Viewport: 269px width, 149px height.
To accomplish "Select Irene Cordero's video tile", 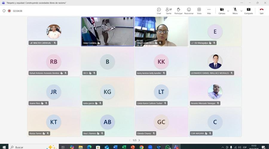I will point(108,31).
